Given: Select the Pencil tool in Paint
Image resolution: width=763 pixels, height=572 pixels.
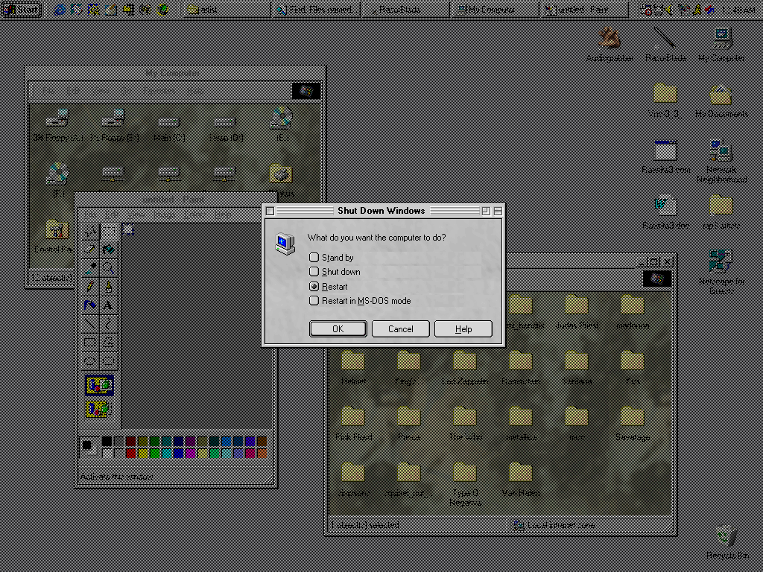Looking at the screenshot, I should tap(90, 286).
